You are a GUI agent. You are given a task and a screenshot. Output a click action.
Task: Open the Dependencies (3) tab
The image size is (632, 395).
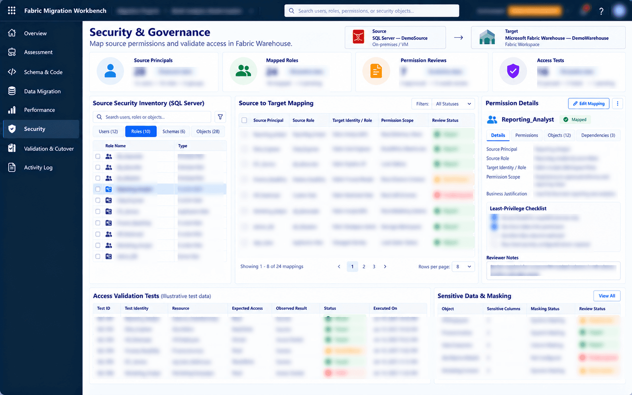(598, 135)
